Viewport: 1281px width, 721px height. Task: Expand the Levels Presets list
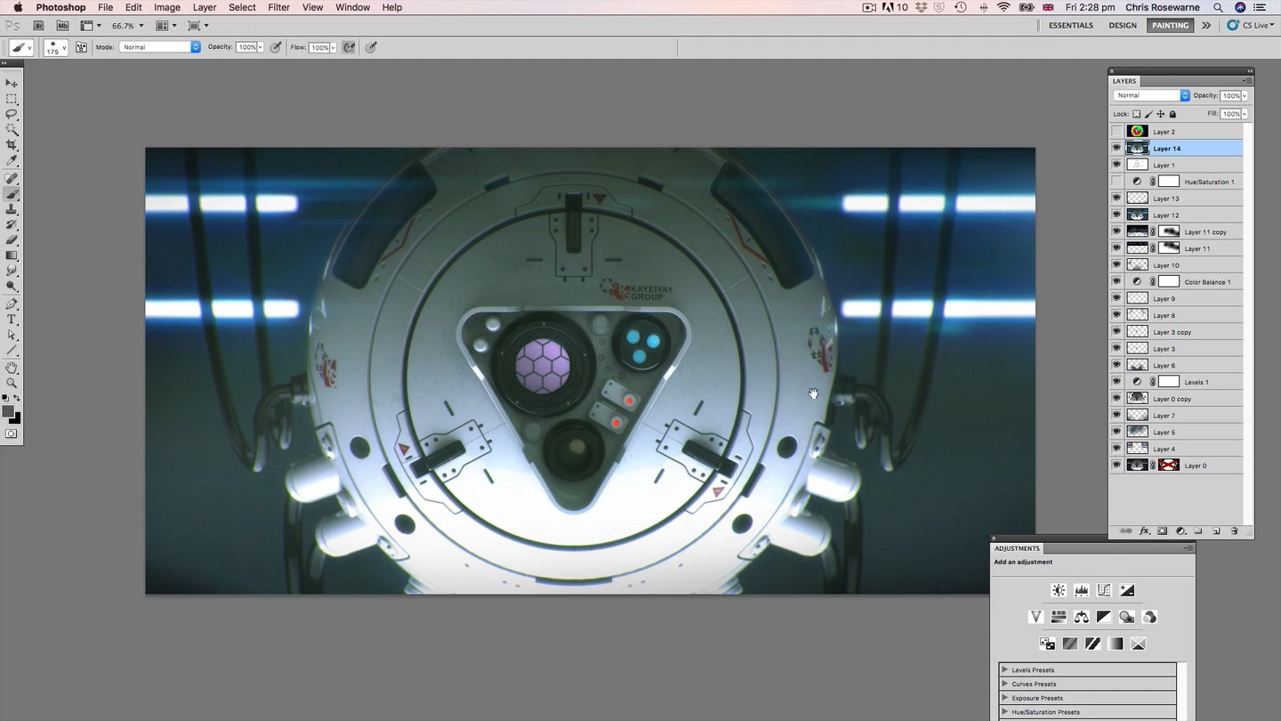pos(1004,669)
